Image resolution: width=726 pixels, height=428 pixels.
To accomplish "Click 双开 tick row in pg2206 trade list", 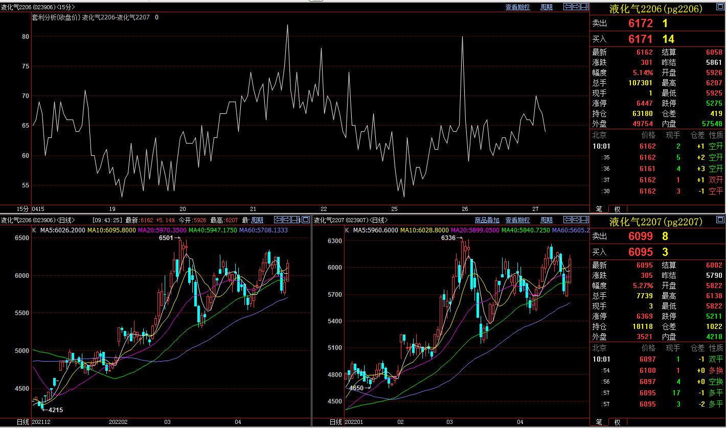I will (657, 180).
